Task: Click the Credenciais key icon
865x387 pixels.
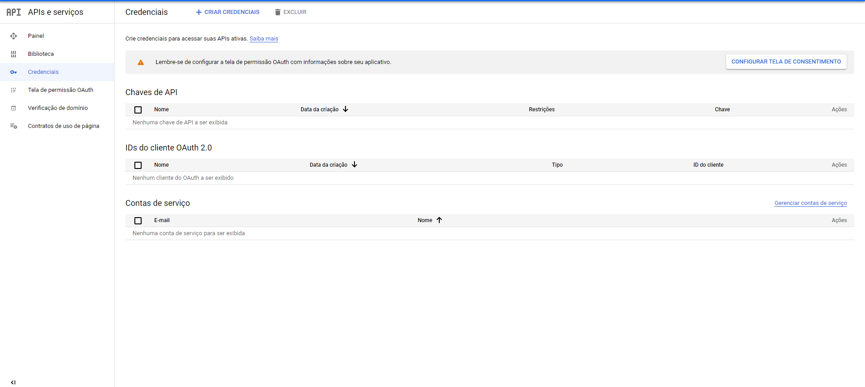Action: coord(14,72)
